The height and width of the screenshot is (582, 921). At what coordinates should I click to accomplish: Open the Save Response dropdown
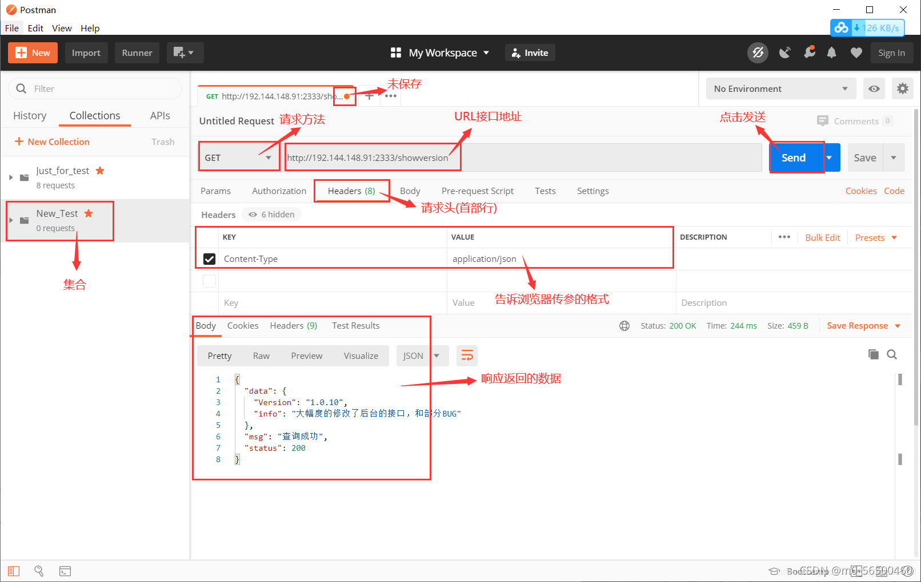(x=864, y=326)
